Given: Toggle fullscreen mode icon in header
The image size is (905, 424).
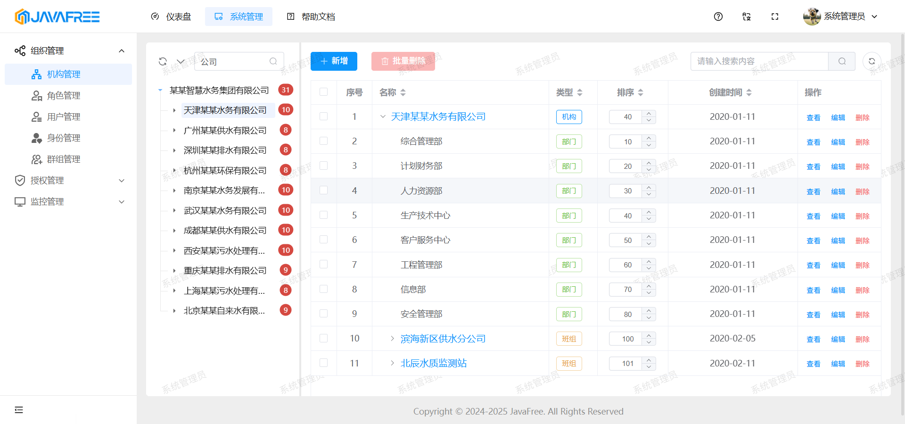Looking at the screenshot, I should [774, 17].
